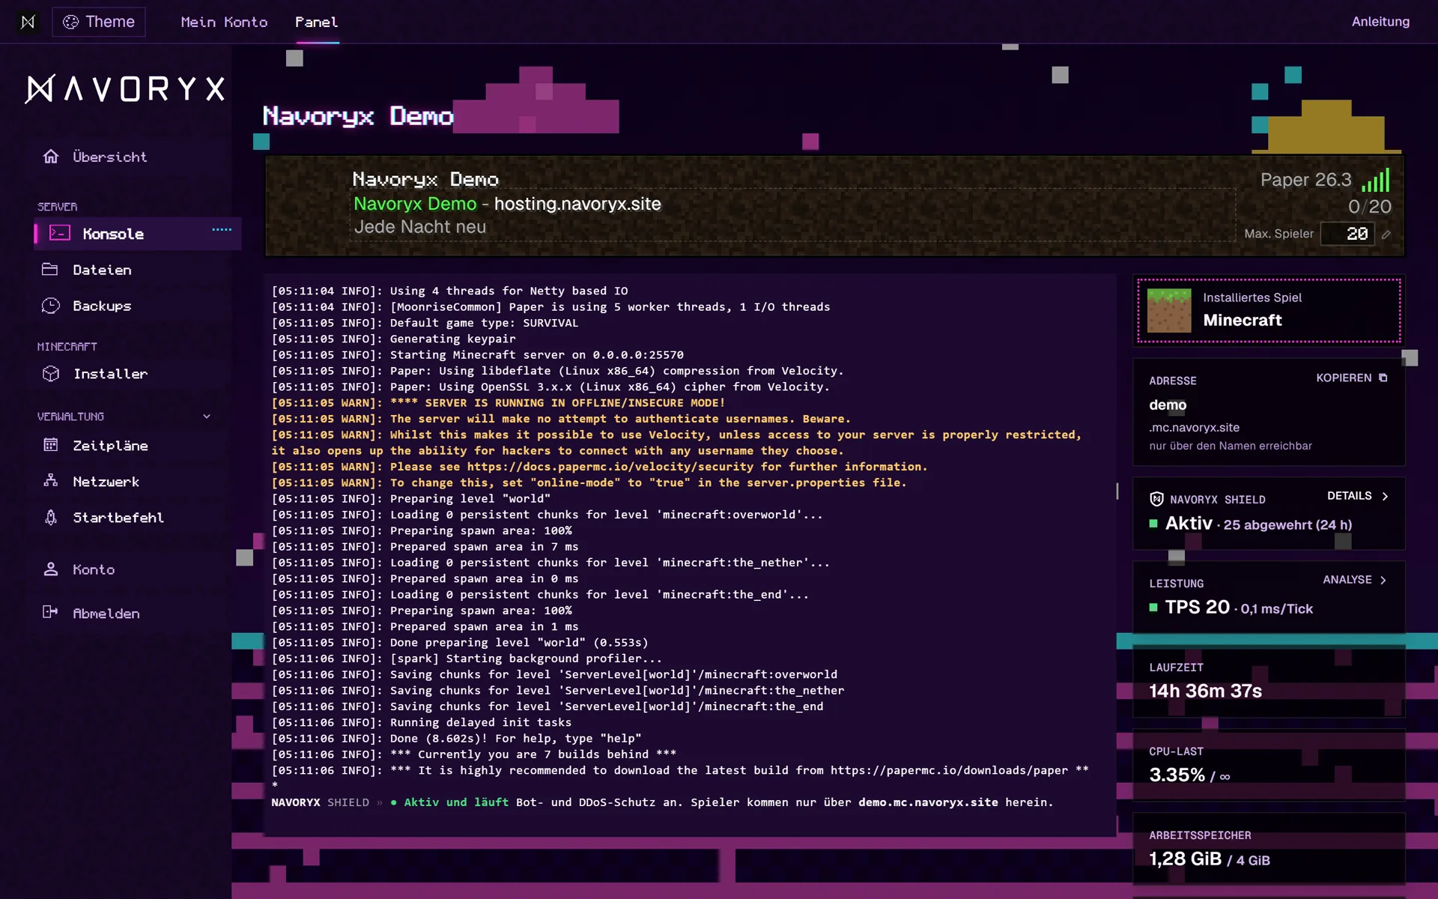
Task: Click the Startbefehl rocket icon
Action: 51,517
